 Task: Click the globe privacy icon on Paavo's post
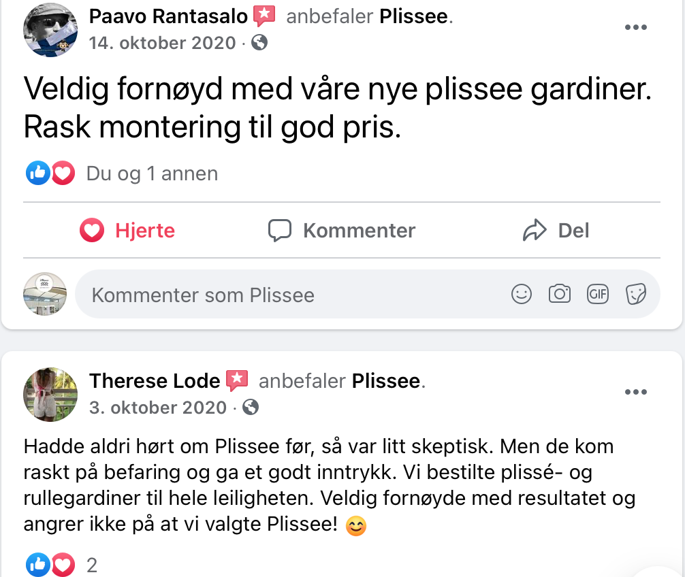[259, 43]
